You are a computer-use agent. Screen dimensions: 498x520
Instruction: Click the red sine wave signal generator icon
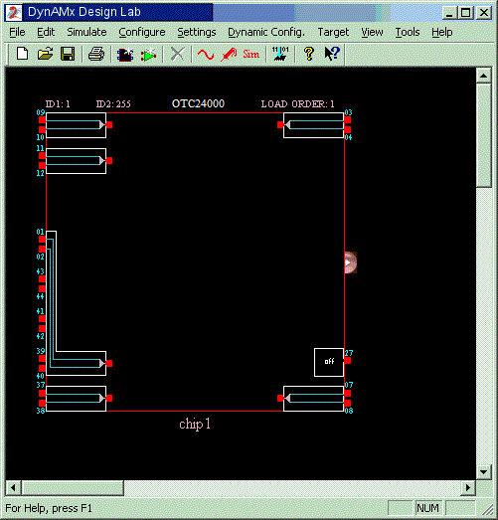[x=206, y=54]
